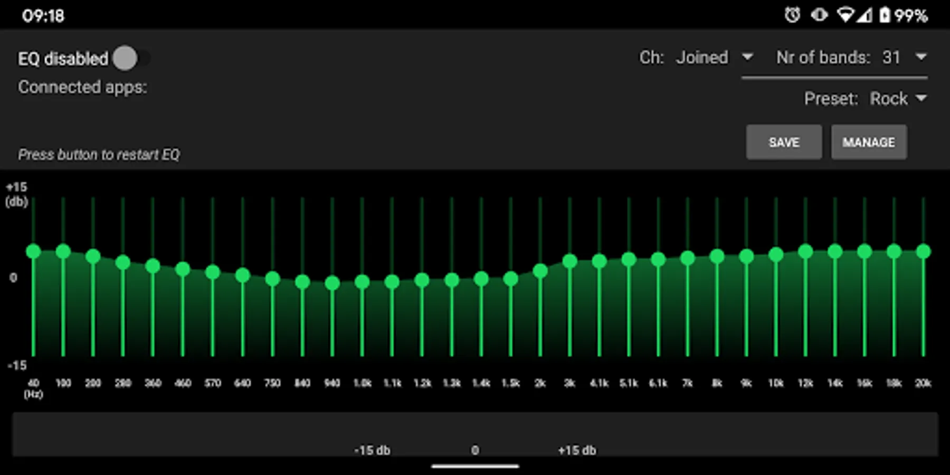The height and width of the screenshot is (475, 950).
Task: Select the 280 Hz band slider knob
Action: coord(123,262)
